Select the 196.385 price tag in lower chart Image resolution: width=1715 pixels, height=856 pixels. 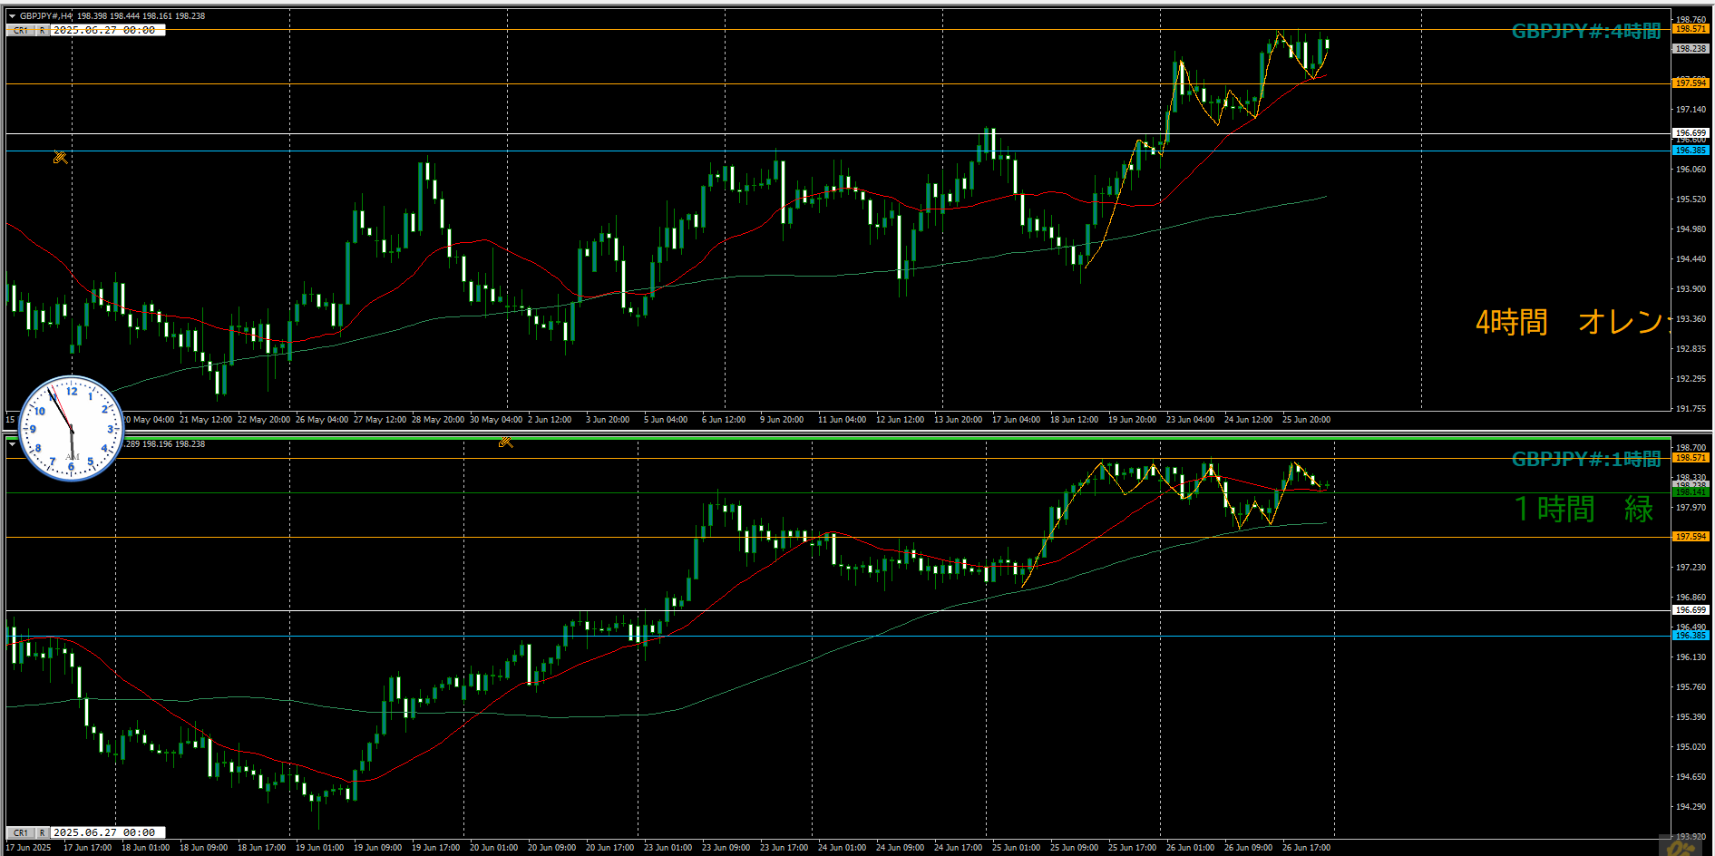1691,636
